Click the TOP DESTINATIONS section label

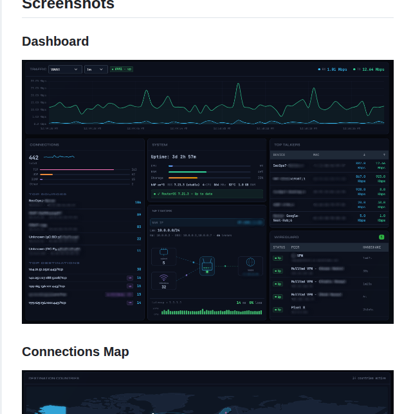54,263
